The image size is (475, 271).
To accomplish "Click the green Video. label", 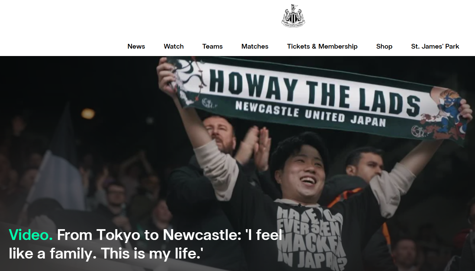I will 31,235.
